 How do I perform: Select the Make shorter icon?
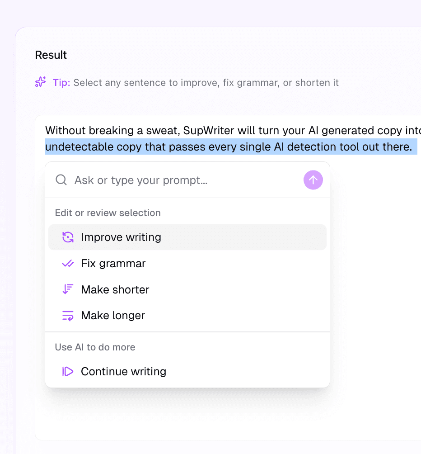(68, 289)
